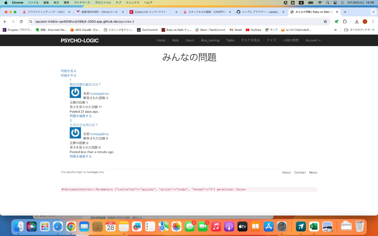Open the tab search dropdown arrow

(373, 12)
